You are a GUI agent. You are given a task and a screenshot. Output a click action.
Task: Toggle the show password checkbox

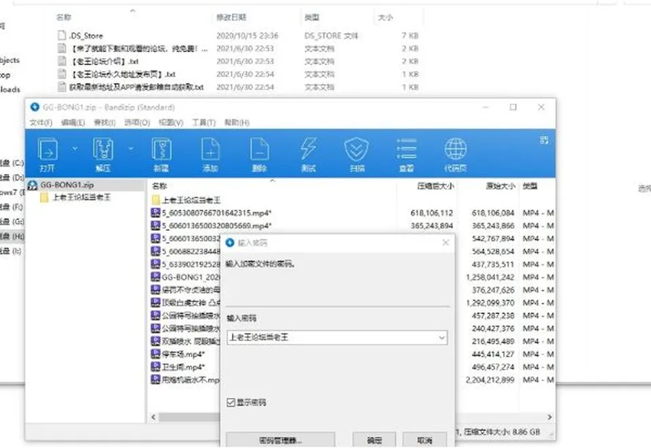pyautogui.click(x=231, y=403)
